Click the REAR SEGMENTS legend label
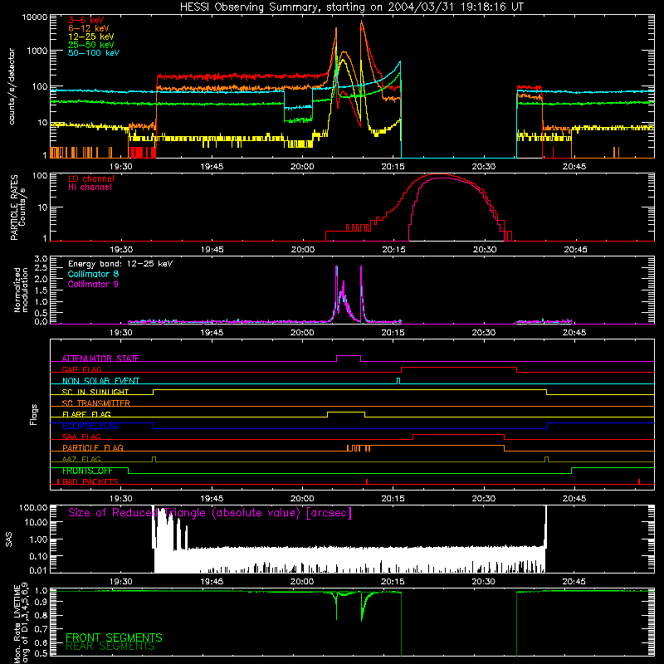The width and height of the screenshot is (664, 664). tap(110, 647)
